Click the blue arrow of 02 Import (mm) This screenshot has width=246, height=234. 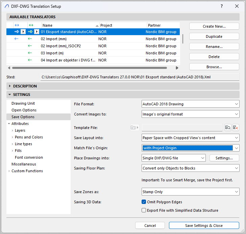coord(17,39)
